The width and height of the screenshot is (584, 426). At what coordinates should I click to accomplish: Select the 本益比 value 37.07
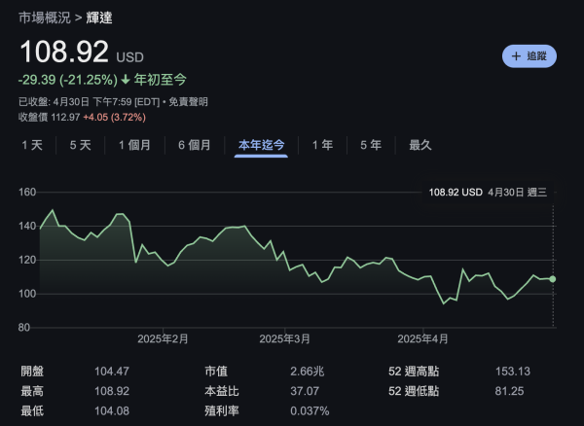(x=305, y=391)
